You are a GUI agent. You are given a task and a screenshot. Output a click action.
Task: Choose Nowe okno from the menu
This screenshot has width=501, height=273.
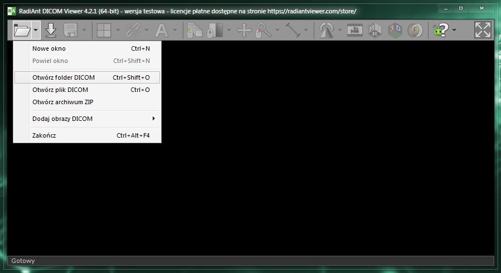[87, 48]
